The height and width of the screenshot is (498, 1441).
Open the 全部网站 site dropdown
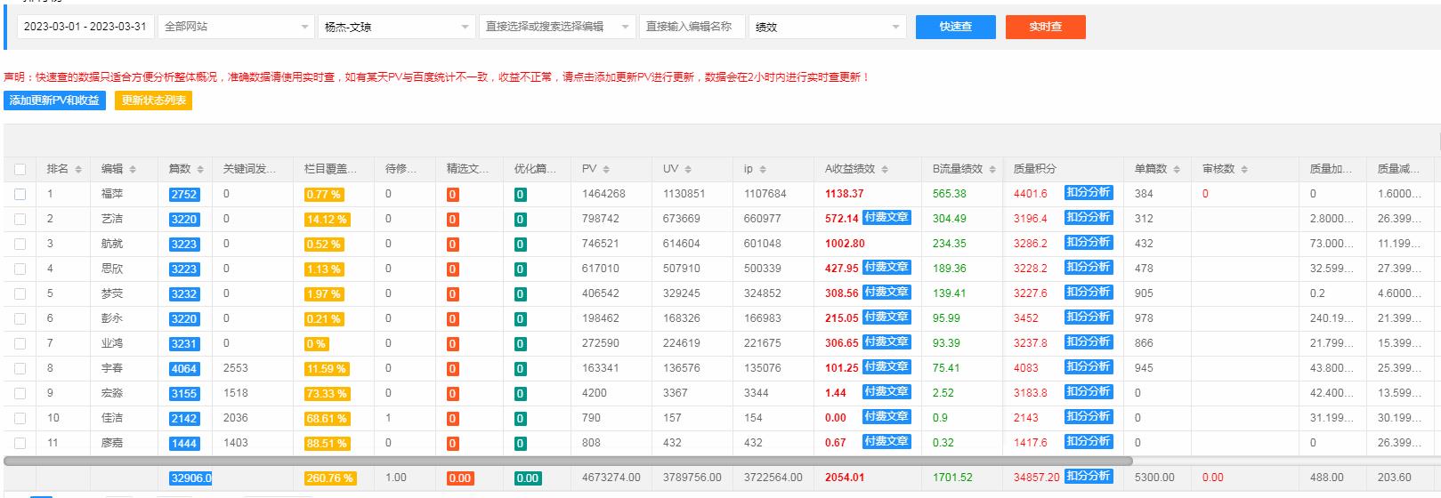[236, 27]
